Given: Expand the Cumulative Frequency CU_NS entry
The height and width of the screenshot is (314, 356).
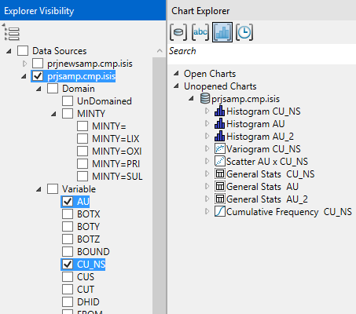Looking at the screenshot, I should click(x=207, y=211).
